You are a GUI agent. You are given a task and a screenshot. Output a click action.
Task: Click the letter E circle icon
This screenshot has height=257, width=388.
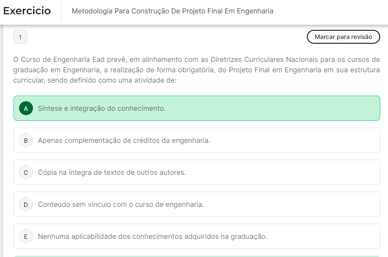(x=26, y=236)
